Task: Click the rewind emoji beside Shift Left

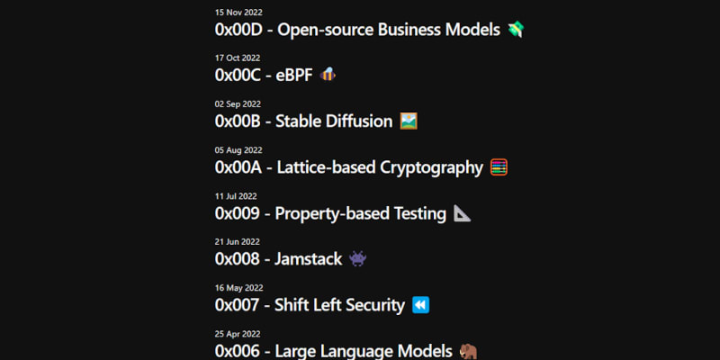Action: point(420,305)
